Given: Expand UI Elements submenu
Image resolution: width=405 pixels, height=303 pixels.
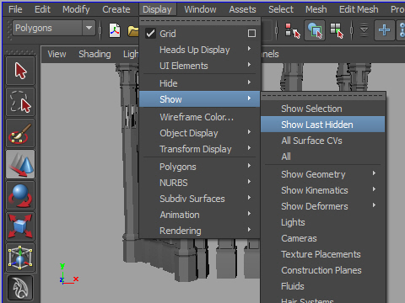Looking at the screenshot, I should click(199, 66).
